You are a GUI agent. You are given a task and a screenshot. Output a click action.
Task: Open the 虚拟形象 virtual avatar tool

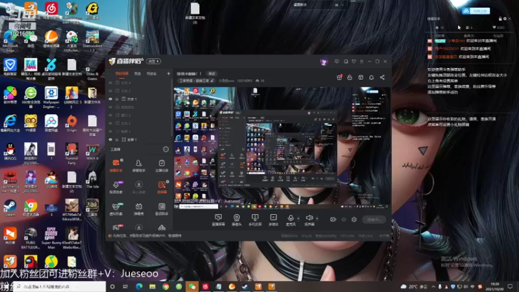point(116,209)
